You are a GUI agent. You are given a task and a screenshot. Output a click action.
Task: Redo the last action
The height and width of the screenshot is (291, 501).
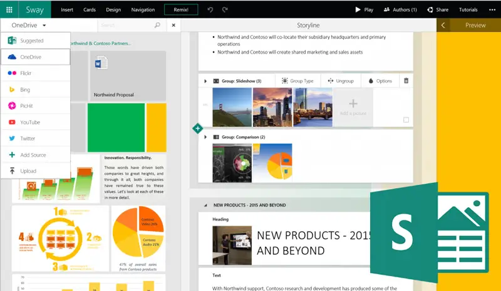click(225, 9)
